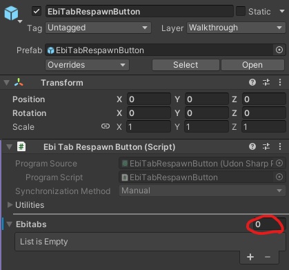
Task: Click the "List is Empty" text
Action: click(x=44, y=242)
